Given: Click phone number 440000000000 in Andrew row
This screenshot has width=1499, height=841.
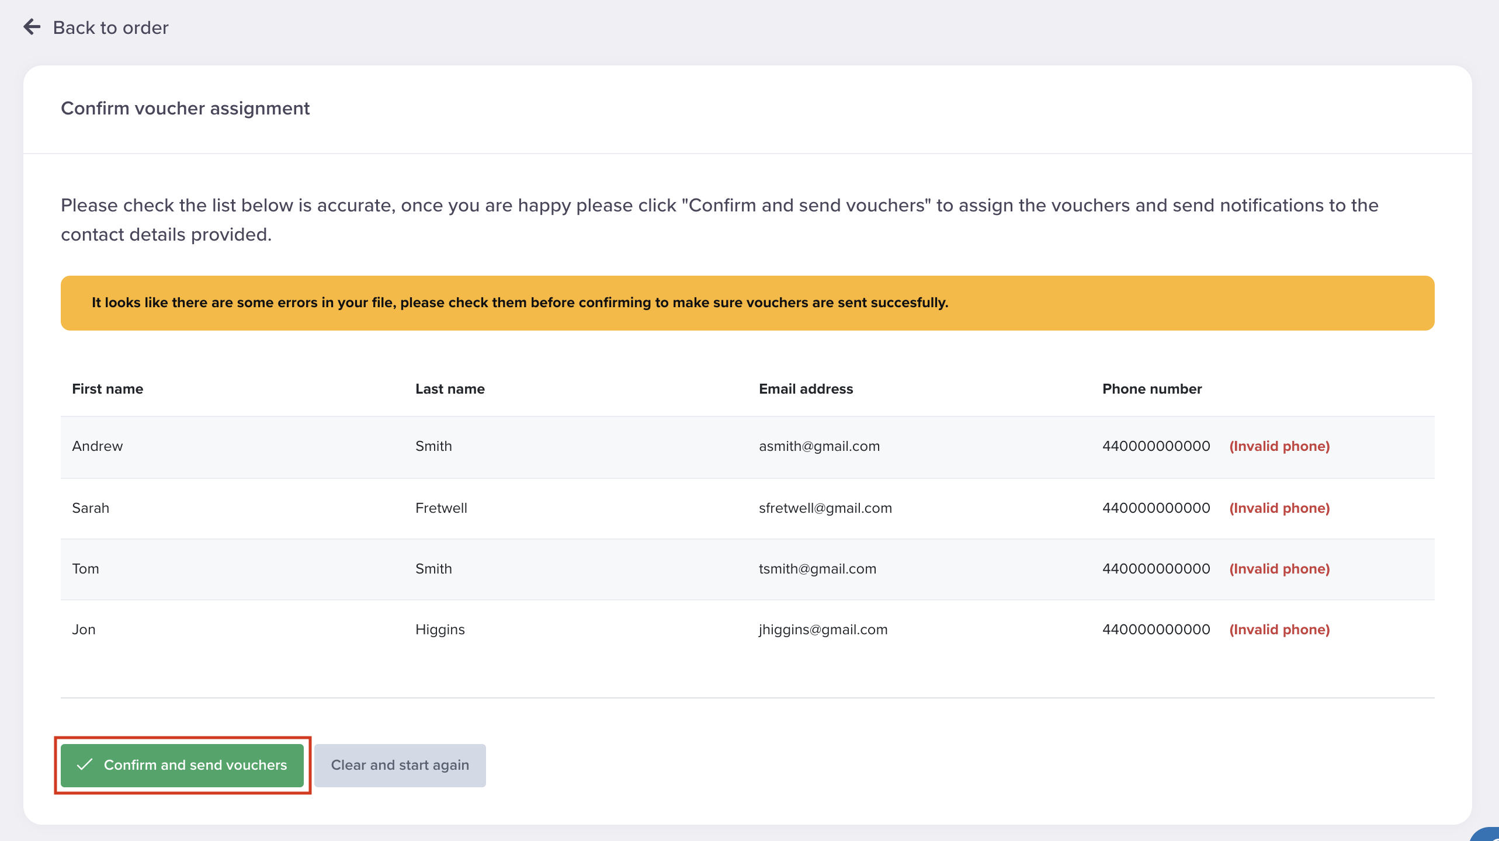Looking at the screenshot, I should click(x=1156, y=446).
